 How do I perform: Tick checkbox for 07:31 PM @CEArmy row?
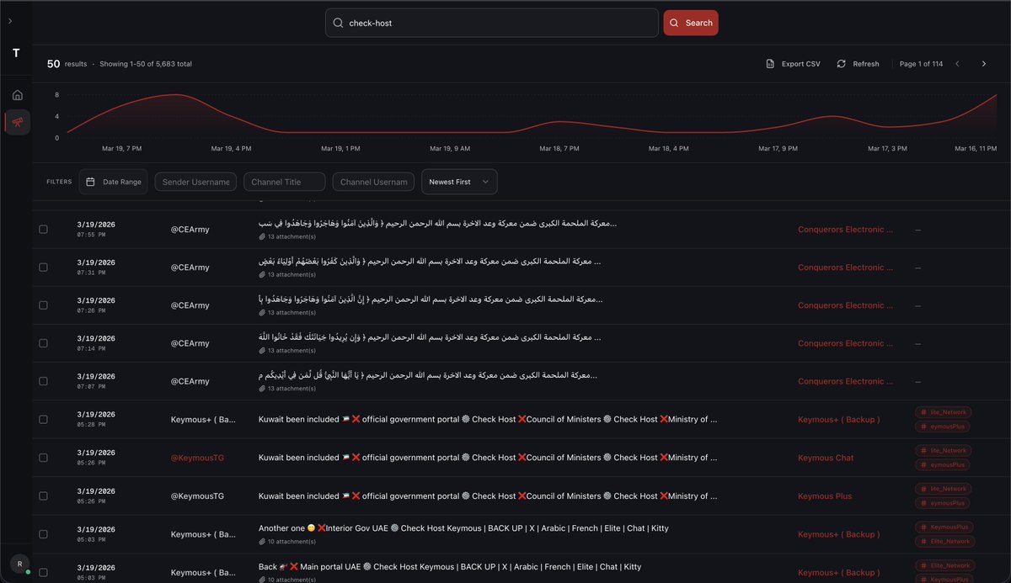click(44, 267)
